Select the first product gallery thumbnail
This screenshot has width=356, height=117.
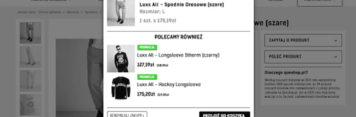pos(30,33)
